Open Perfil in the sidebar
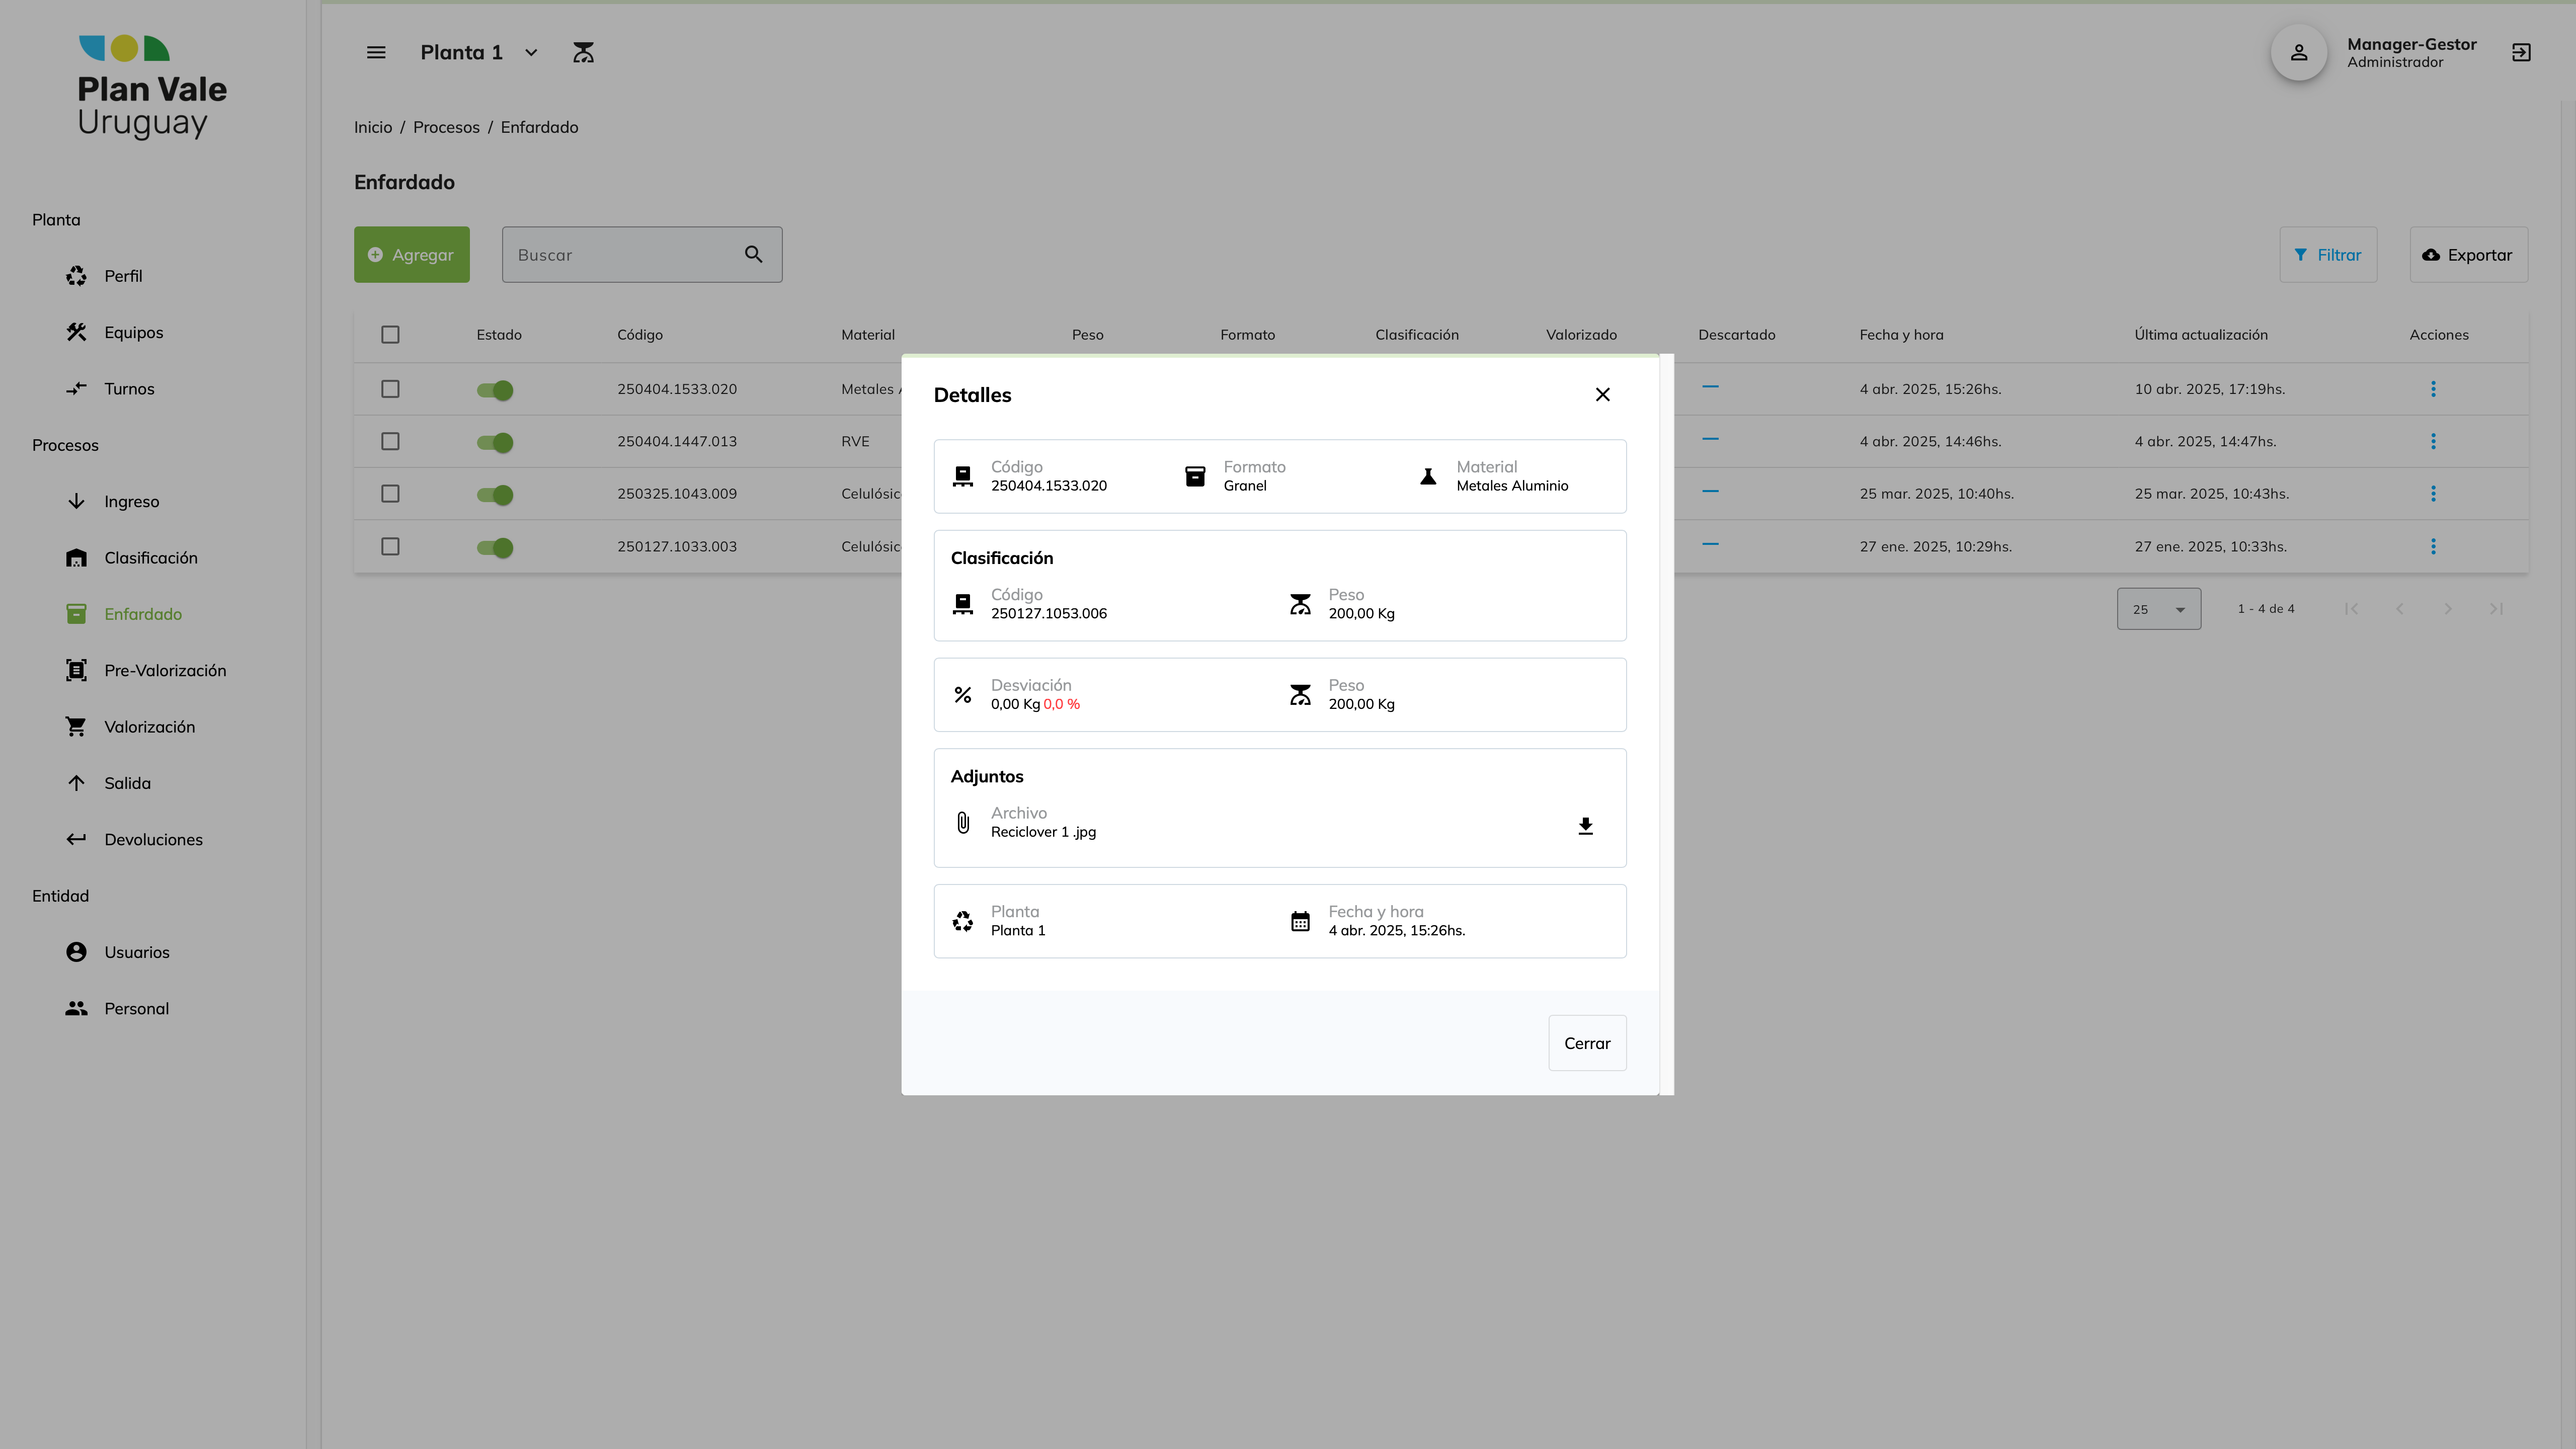The image size is (2576, 1449). 123,276
